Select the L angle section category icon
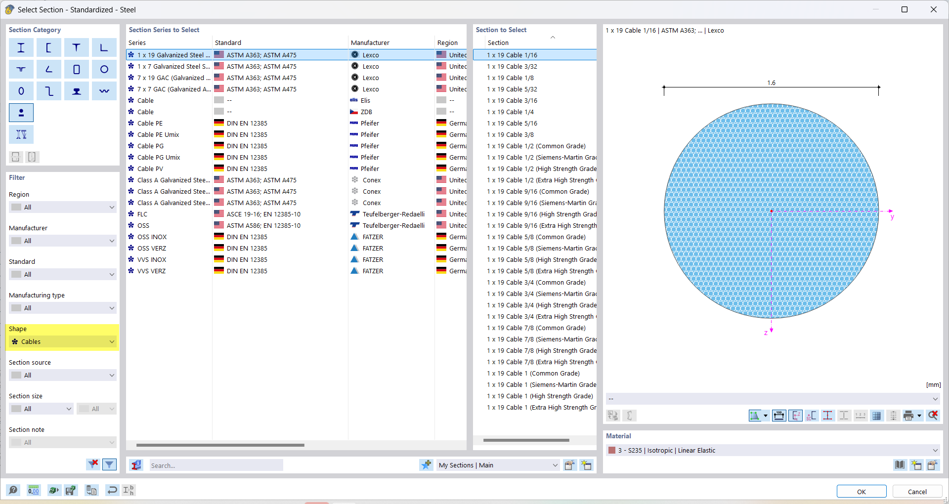Image resolution: width=949 pixels, height=504 pixels. [104, 48]
